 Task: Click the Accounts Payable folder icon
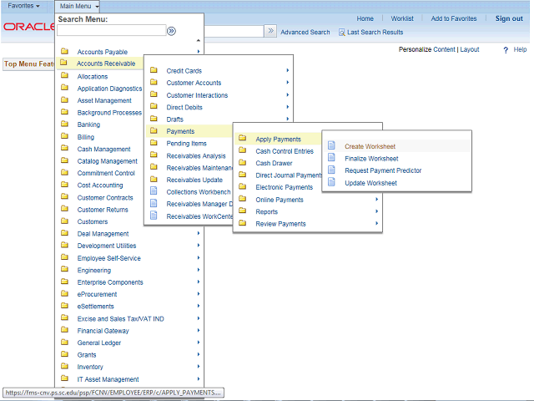click(x=64, y=52)
